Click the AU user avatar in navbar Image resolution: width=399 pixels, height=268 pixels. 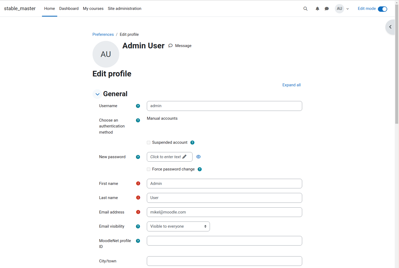[339, 9]
